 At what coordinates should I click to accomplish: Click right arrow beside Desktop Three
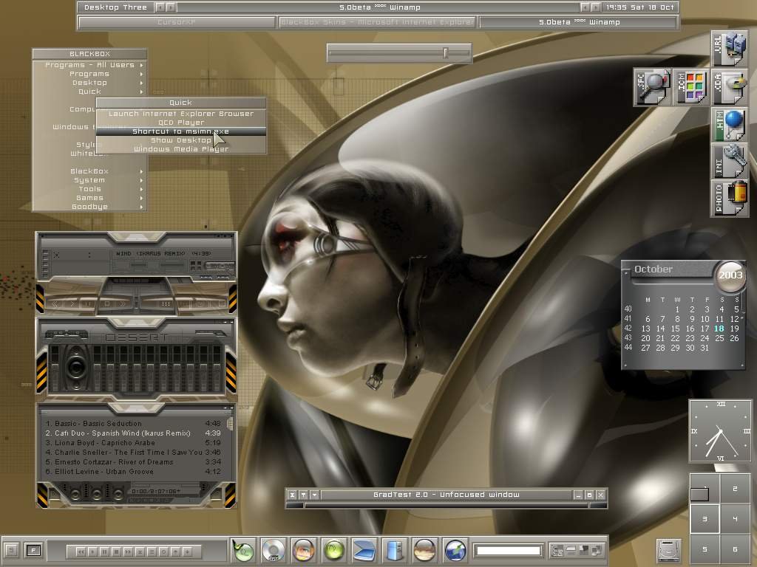click(171, 7)
